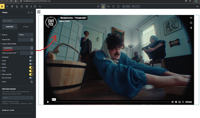Image resolution: width=200 pixels, height=118 pixels.
Task: Open the pages document icon
Action: 17,6
